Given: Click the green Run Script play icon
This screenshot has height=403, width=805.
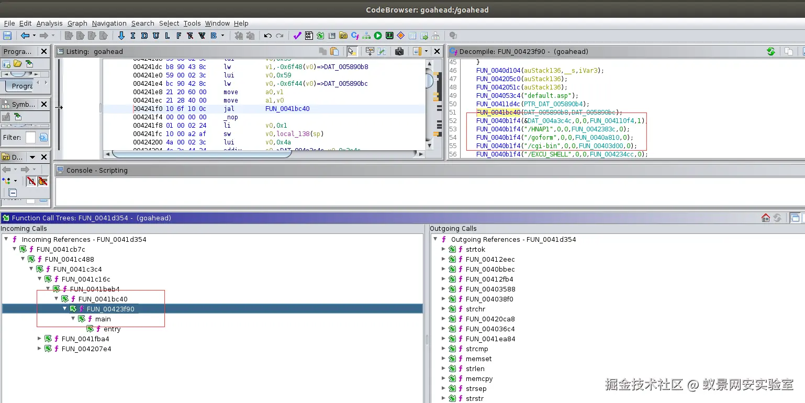Looking at the screenshot, I should 378,36.
